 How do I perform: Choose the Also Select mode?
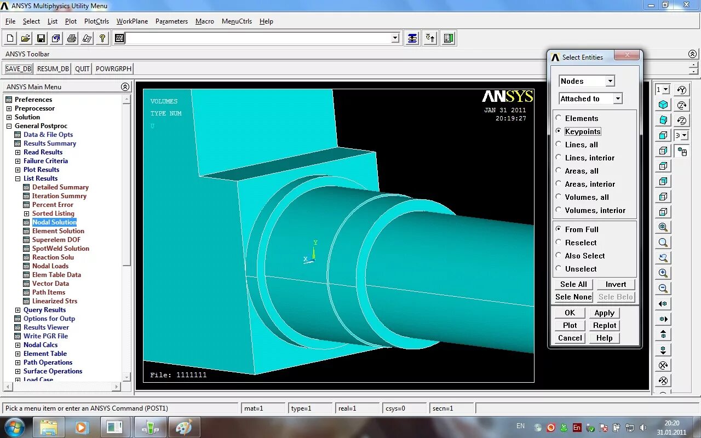point(559,256)
